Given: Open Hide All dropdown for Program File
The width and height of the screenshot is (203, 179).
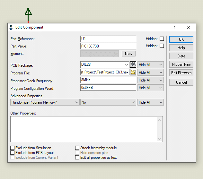Looking at the screenshot, I should pos(151,72).
